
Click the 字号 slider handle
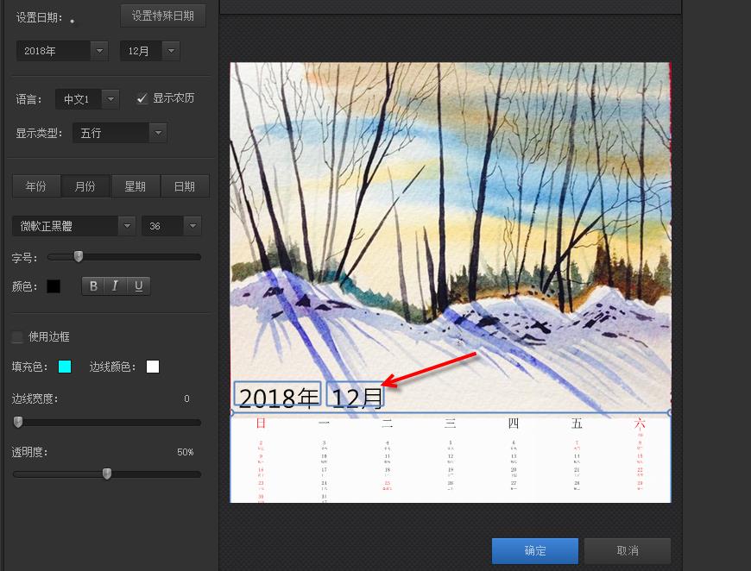pos(79,256)
